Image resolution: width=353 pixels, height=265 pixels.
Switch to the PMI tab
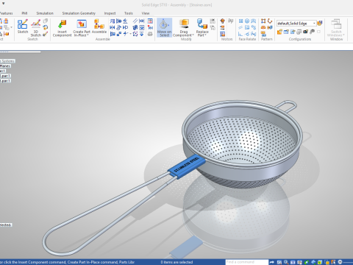[x=24, y=13]
